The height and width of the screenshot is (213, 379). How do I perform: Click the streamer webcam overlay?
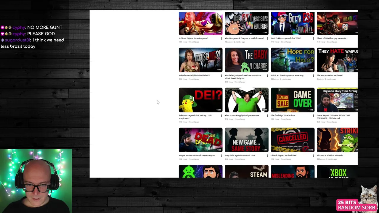36,181
